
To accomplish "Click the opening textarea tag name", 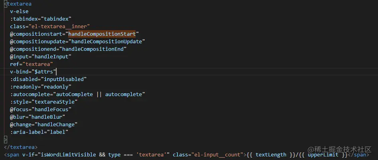I will (19, 4).
